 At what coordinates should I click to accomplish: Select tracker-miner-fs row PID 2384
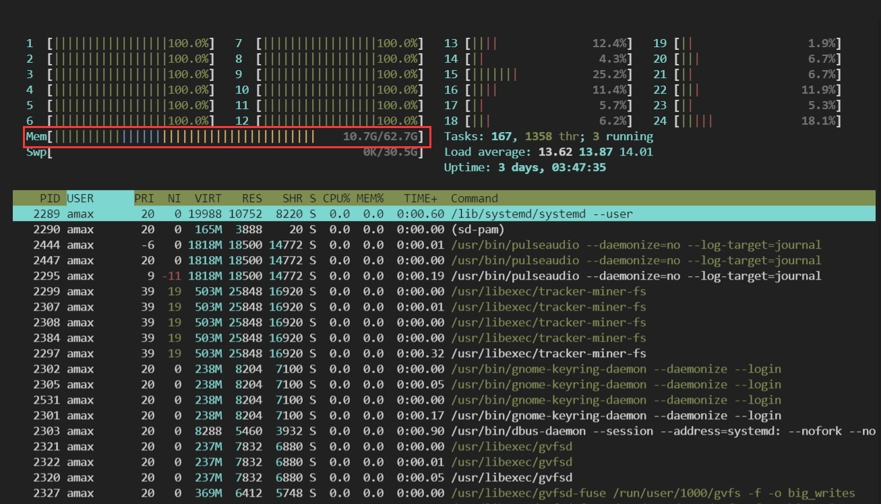tap(444, 338)
